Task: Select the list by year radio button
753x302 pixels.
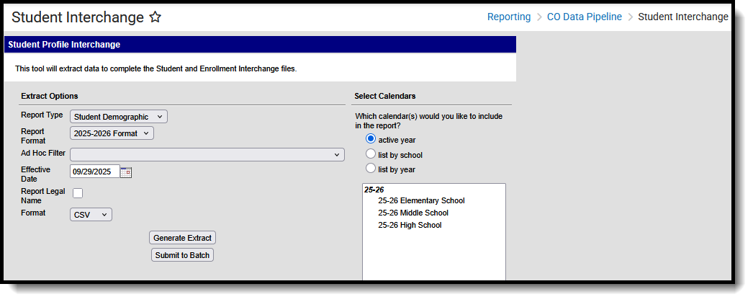Action: (371, 169)
